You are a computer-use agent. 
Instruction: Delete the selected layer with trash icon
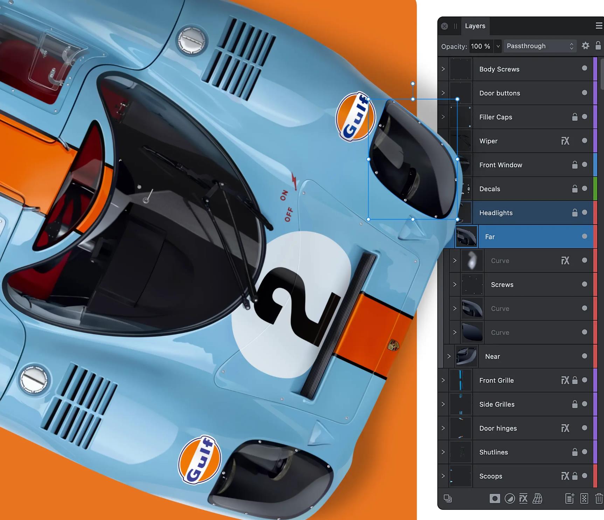(599, 498)
